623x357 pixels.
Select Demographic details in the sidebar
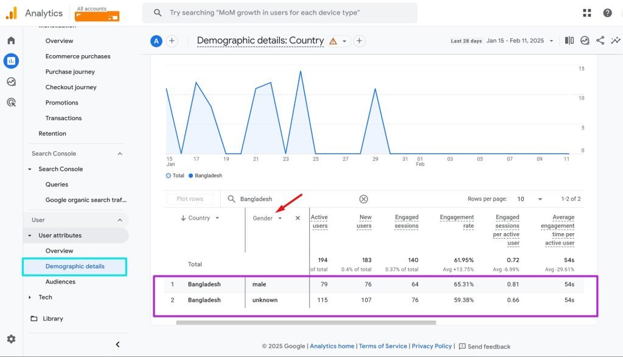tap(75, 267)
